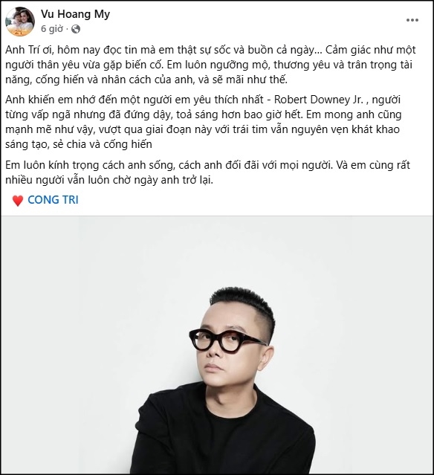Click the paragraph starting "Anh khiến em nhớ"

[x=204, y=122]
